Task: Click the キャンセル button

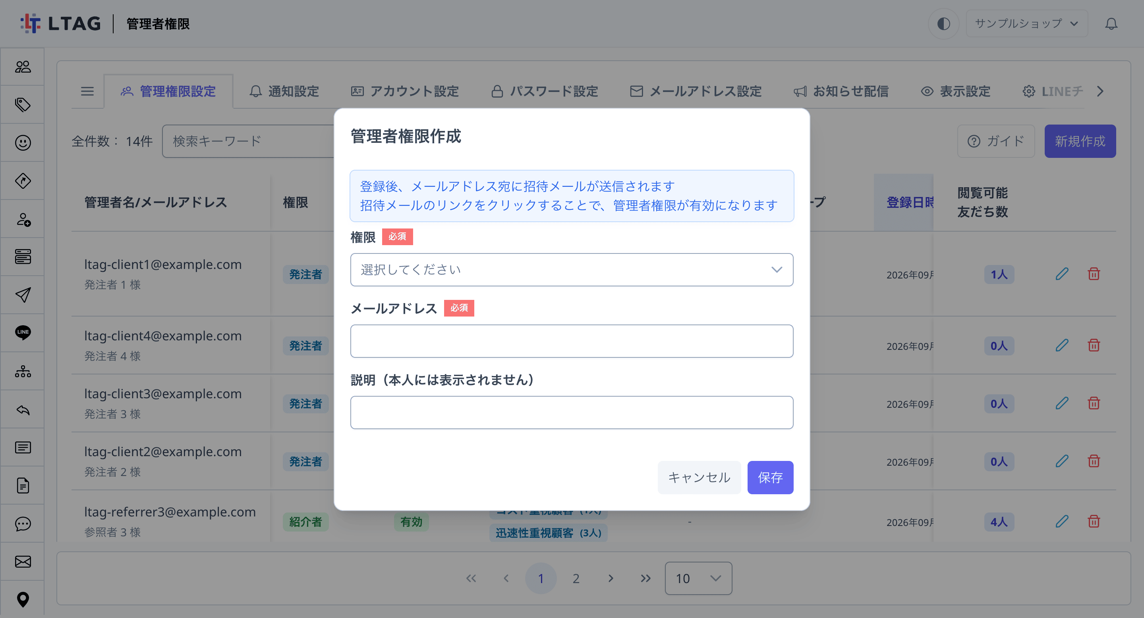Action: click(699, 478)
